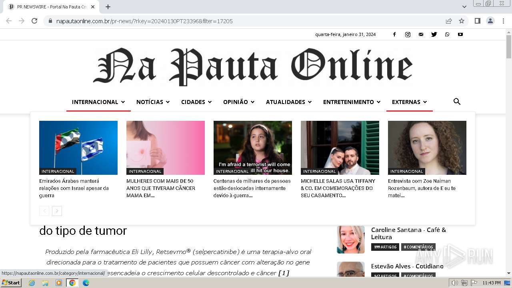Expand the NOTÍCIAS menu
This screenshot has width=512, height=288.
[153, 102]
